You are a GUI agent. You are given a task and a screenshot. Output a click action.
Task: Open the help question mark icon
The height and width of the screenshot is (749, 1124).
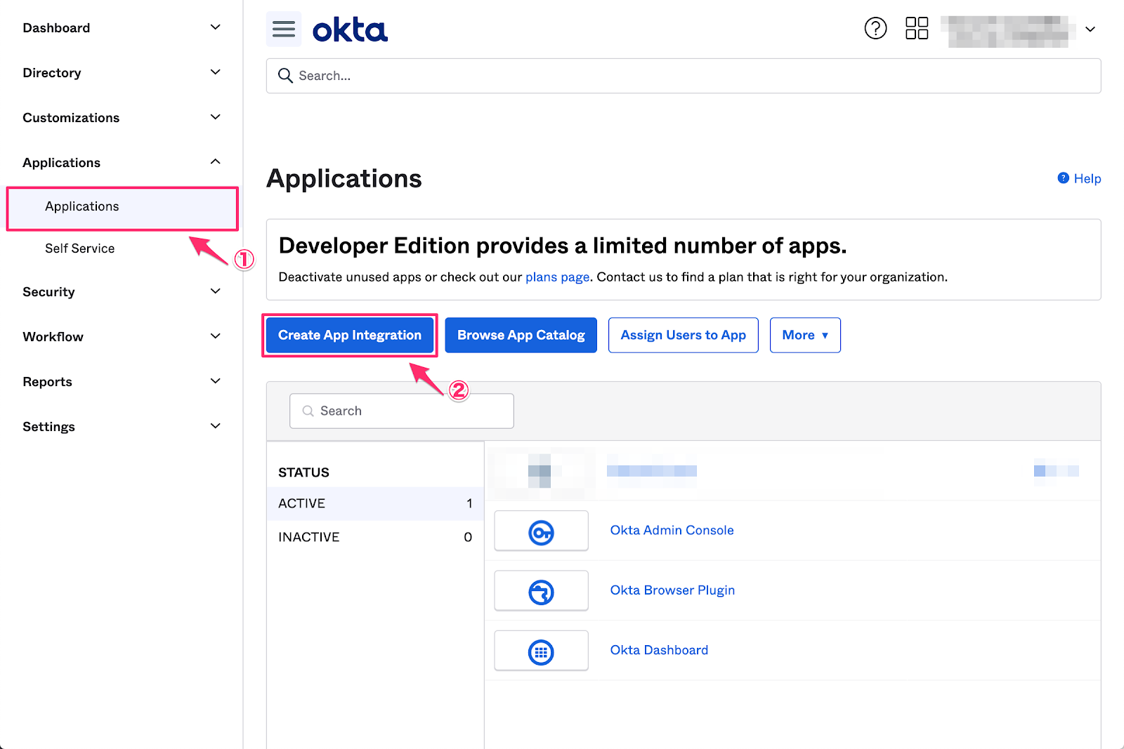point(875,28)
